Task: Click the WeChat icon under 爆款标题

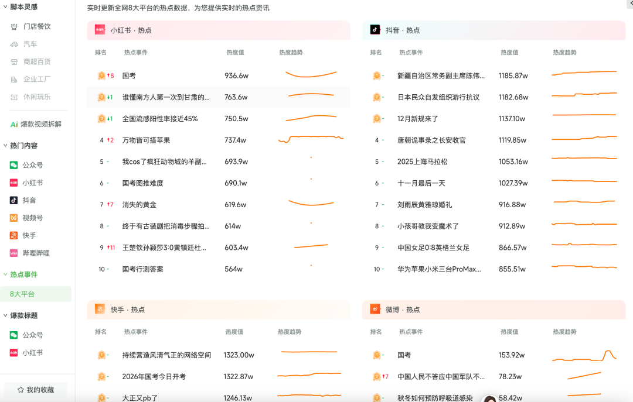Action: (x=13, y=335)
